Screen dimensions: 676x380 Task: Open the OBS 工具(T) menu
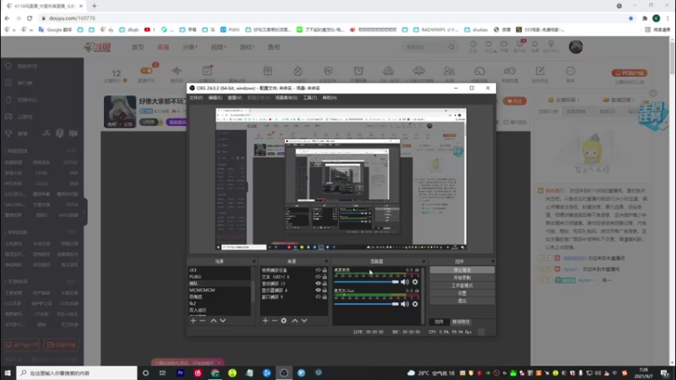pos(310,98)
